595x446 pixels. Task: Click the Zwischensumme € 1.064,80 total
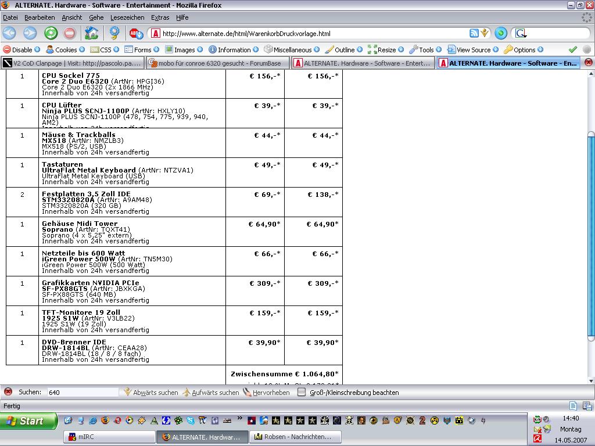click(285, 374)
